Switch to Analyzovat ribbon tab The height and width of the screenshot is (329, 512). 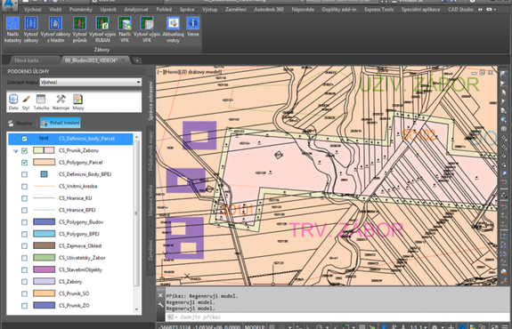[x=136, y=10]
